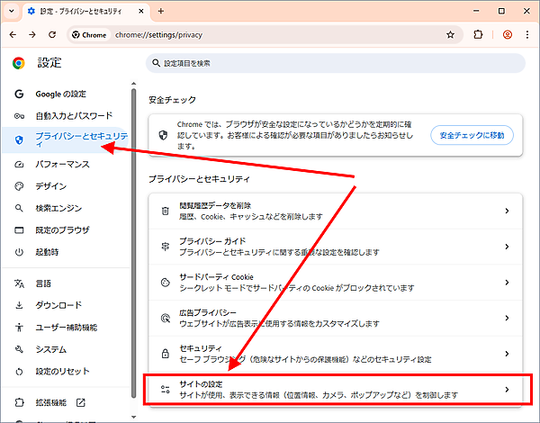Viewport: 540px width, 423px height.
Task: Expand 閲覧履歴データを削除 row arrow
Action: pos(507,211)
